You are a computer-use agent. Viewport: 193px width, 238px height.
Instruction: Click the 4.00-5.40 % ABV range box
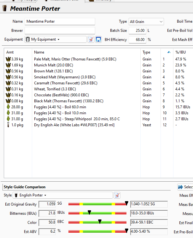(x=149, y=231)
